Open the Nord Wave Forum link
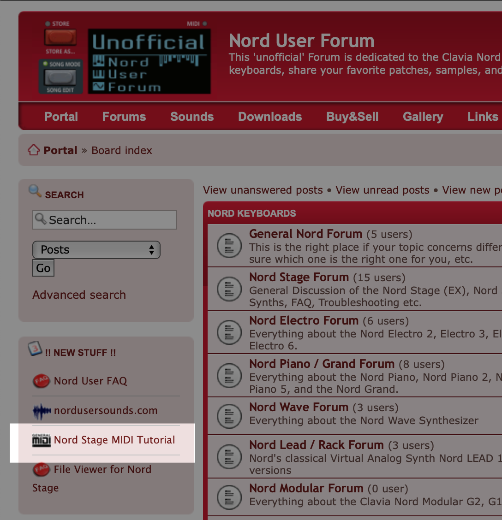This screenshot has height=520, width=502. click(x=299, y=407)
